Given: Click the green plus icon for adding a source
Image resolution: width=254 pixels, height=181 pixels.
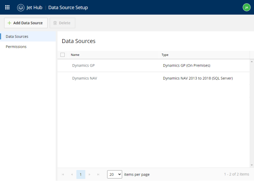Looking at the screenshot, I should click(x=9, y=23).
